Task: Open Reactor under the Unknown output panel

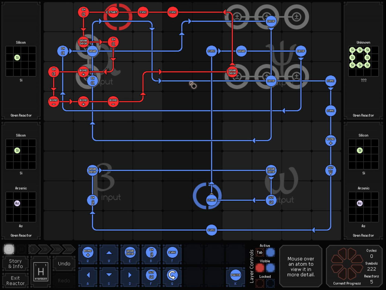Action: [363, 115]
